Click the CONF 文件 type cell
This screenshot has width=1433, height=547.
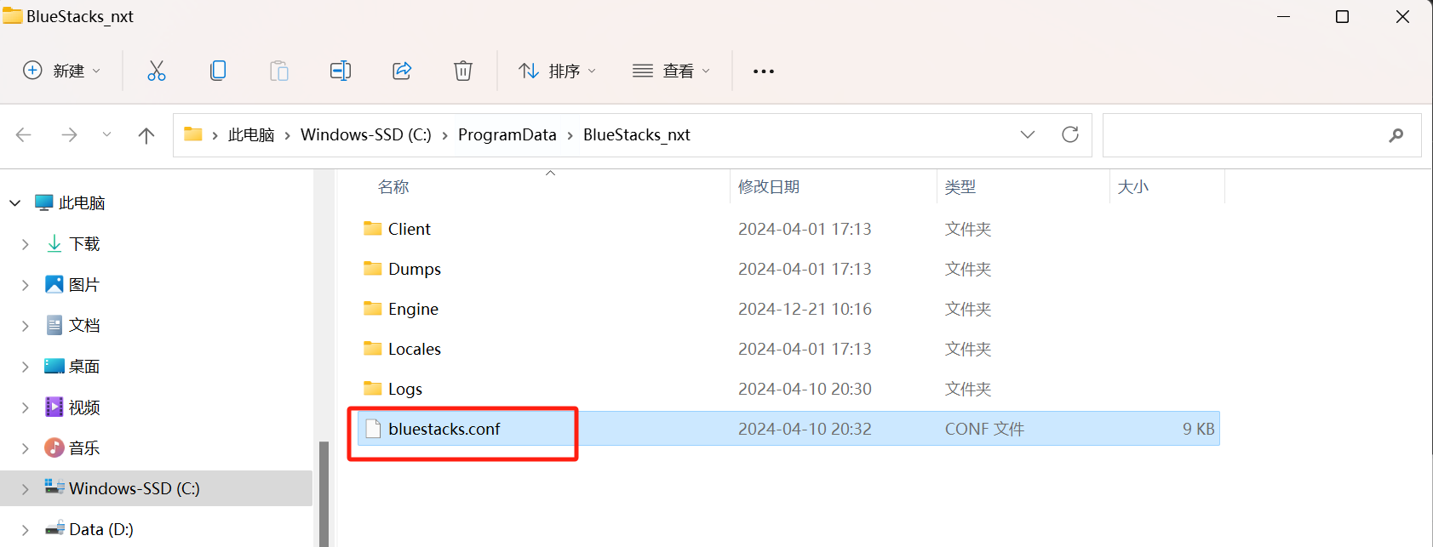click(984, 429)
